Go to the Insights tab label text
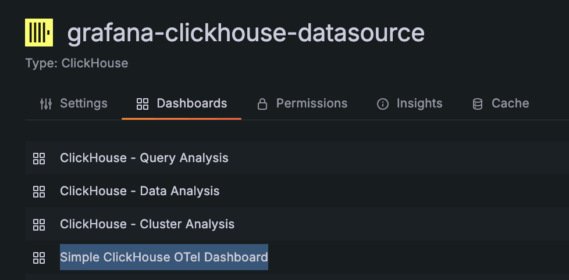569x280 pixels. 419,103
